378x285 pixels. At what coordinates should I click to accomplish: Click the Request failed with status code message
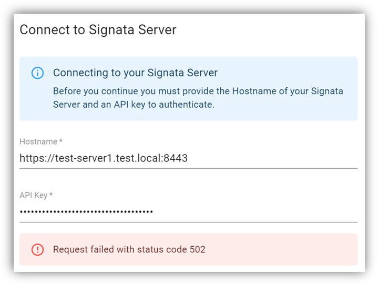point(121,249)
